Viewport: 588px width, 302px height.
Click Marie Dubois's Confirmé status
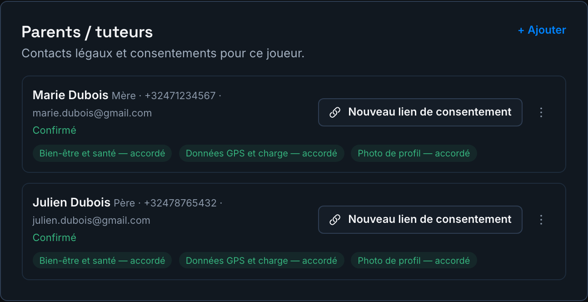(x=55, y=131)
